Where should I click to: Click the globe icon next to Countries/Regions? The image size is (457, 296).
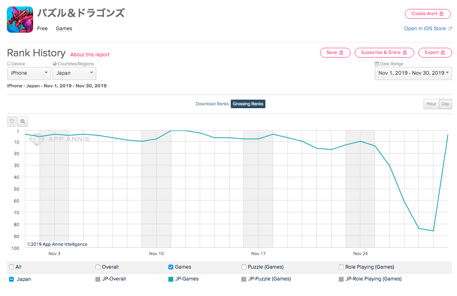55,64
